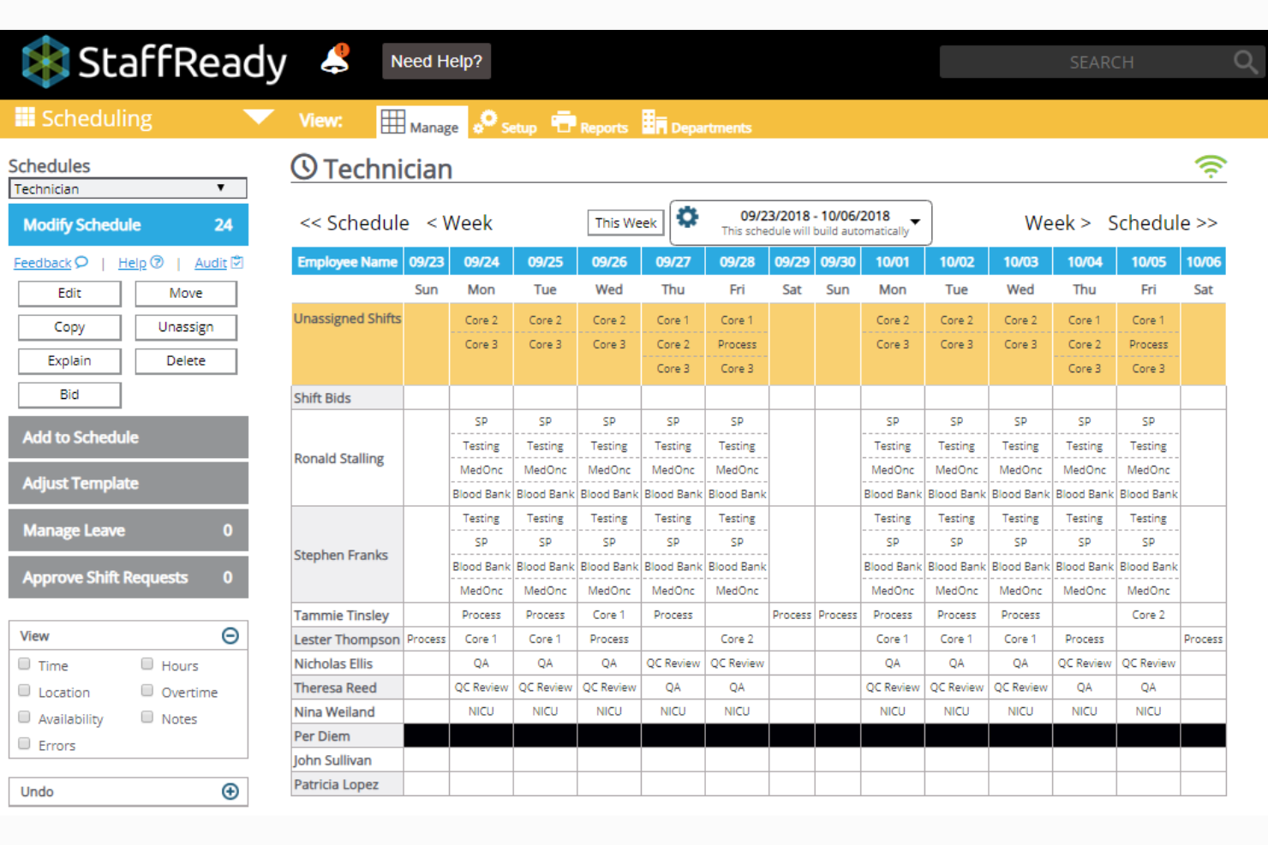Click the Help question mark icon
Viewport: 1268px width, 845px height.
pyautogui.click(x=157, y=262)
